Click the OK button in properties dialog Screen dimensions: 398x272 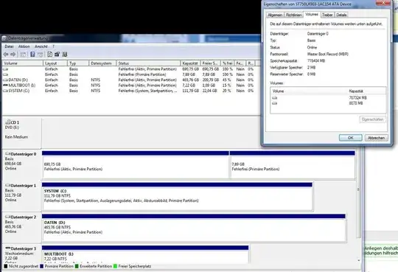tap(351, 138)
